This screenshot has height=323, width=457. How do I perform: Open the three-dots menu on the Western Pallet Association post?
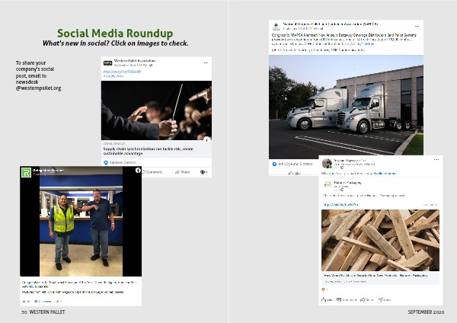coord(206,62)
